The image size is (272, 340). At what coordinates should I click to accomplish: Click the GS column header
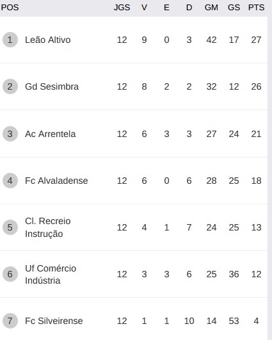coord(234,8)
